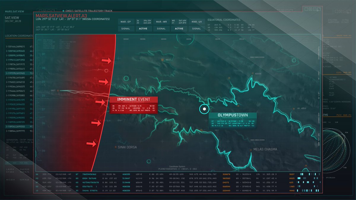Select coordinate row (-1192632,2696633)

(x=15, y=104)
